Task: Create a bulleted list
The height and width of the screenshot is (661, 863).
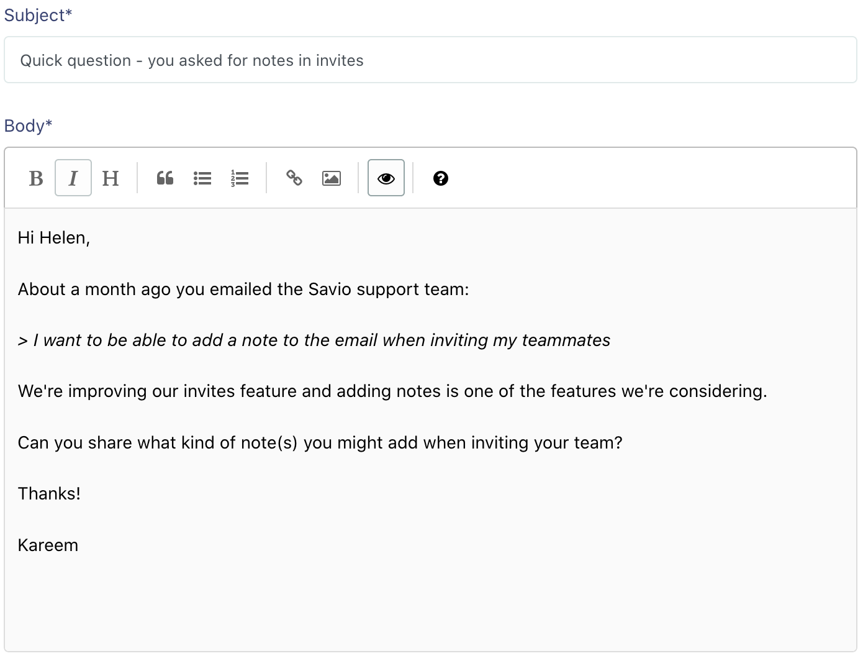Action: click(202, 178)
